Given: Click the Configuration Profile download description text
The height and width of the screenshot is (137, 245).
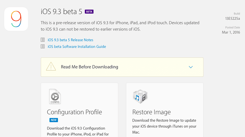Looking at the screenshot, I should [78, 131].
